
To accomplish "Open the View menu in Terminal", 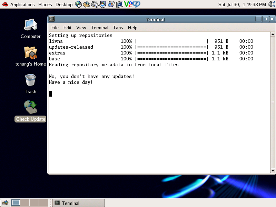I will pyautogui.click(x=81, y=28).
